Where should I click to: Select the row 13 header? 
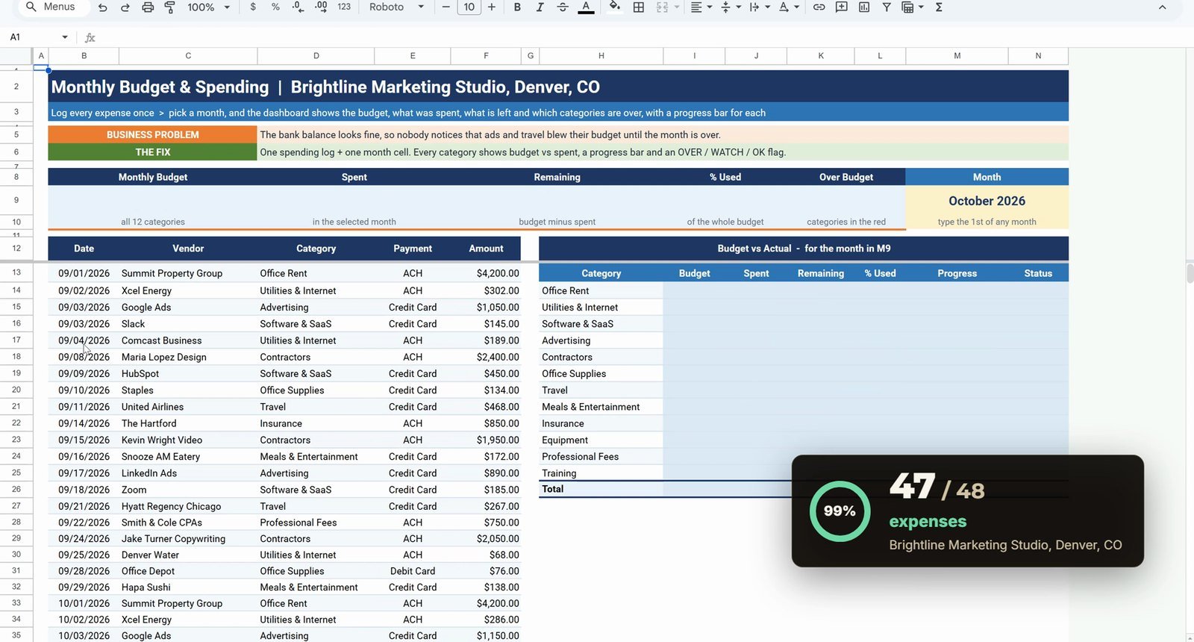pos(16,272)
